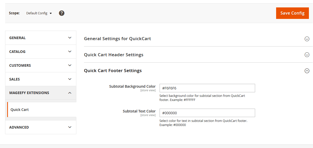Edit the #000000 Subtotal Text Color value
313x148 pixels.
[x=206, y=113]
